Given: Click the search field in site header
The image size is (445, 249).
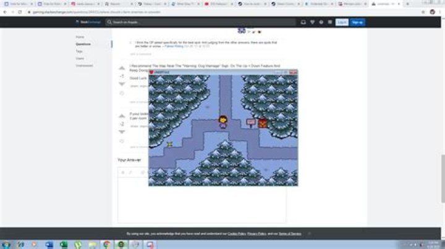Looking at the screenshot, I should tap(201, 22).
